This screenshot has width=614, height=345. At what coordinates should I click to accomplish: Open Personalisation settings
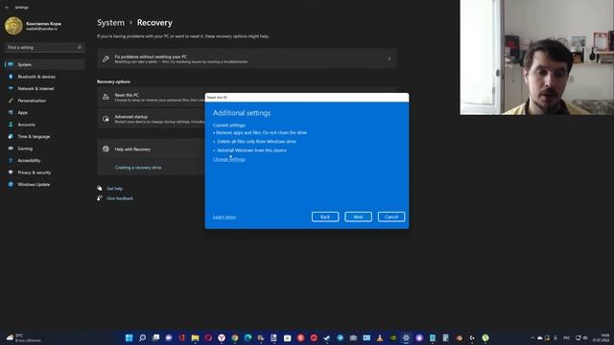click(45, 101)
